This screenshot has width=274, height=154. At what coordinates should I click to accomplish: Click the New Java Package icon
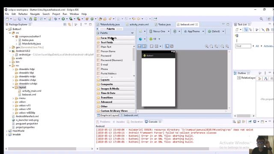pos(87,19)
